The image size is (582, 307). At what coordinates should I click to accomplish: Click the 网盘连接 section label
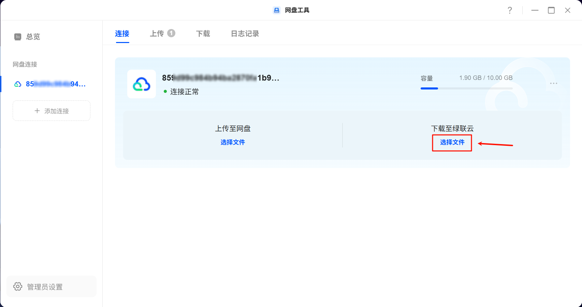[25, 64]
